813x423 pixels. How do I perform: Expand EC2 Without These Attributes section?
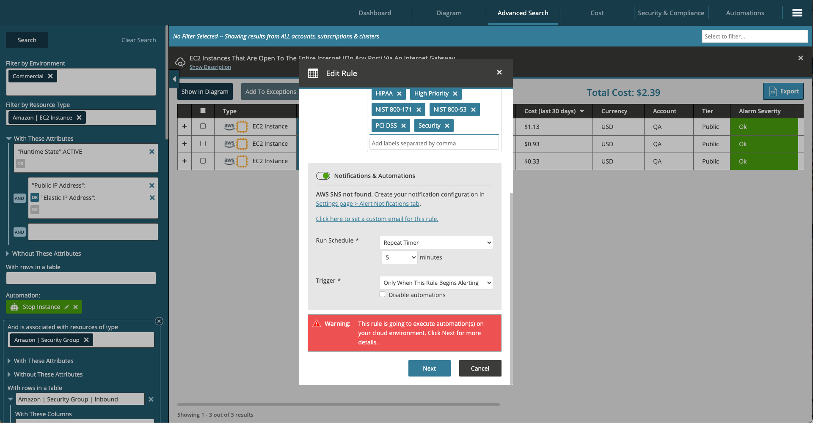(x=8, y=254)
